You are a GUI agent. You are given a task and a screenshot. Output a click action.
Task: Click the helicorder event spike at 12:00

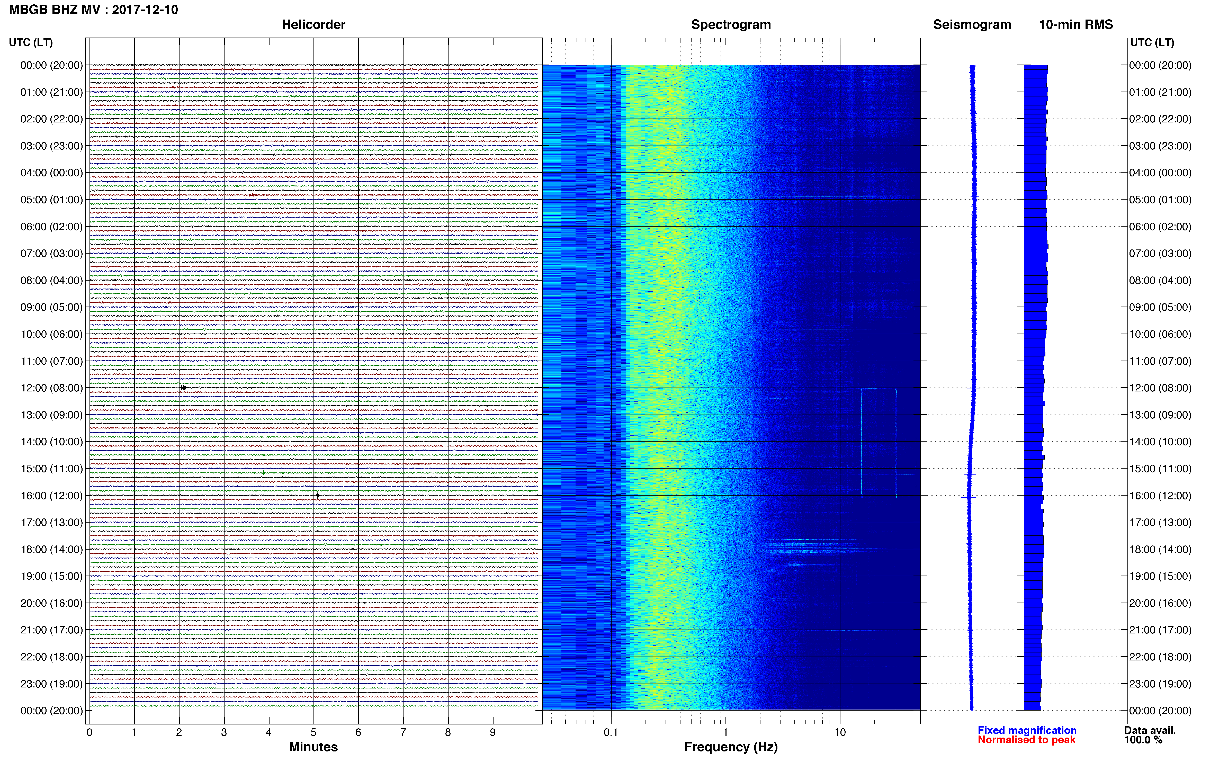pos(183,388)
